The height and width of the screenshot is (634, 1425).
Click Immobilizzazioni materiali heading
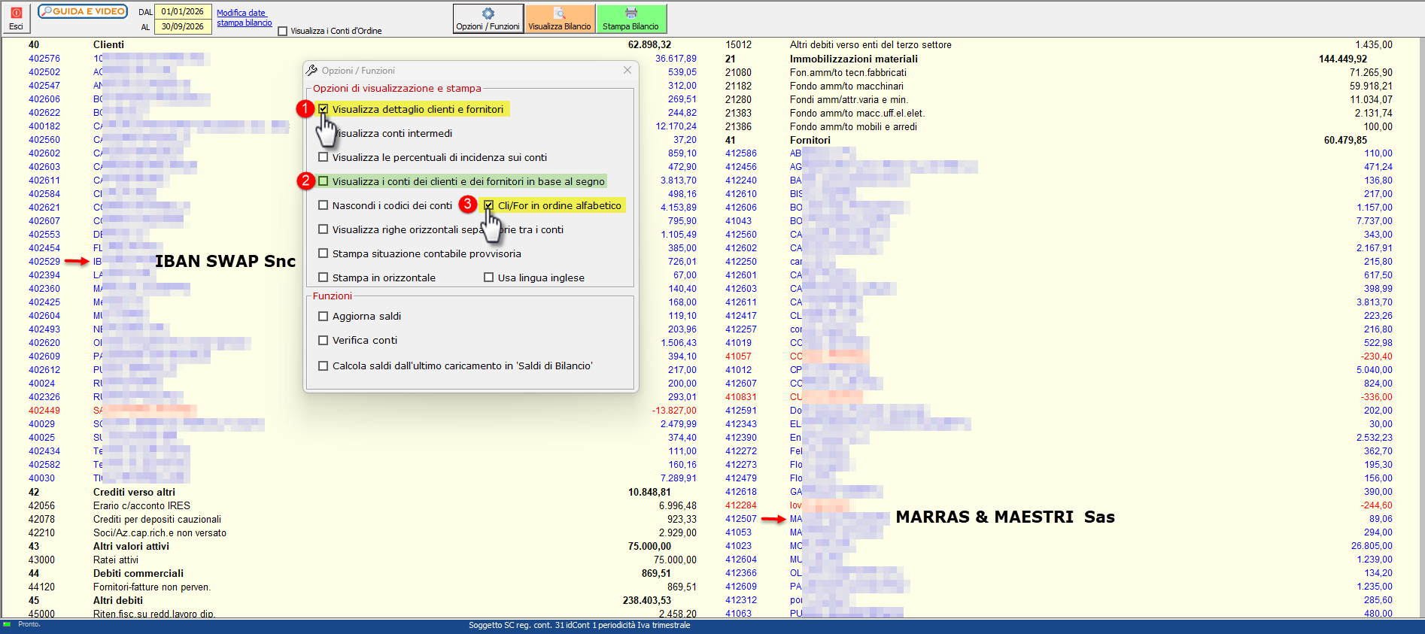click(x=854, y=59)
